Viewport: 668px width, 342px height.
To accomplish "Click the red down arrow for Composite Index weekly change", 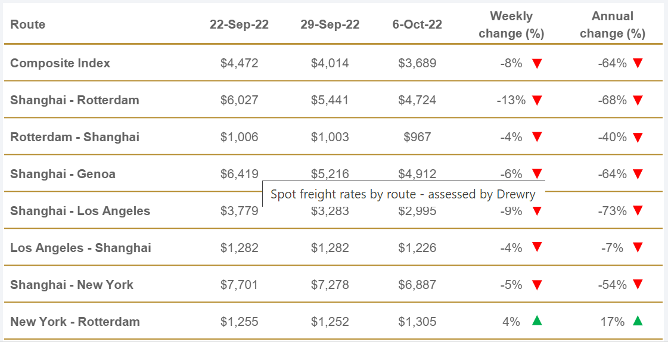I will [x=537, y=64].
